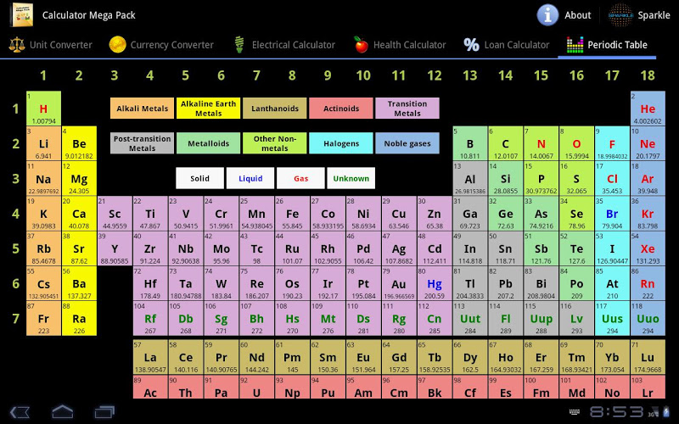Tap the scales icon for Unit Converter
This screenshot has height=424, width=679.
(17, 45)
